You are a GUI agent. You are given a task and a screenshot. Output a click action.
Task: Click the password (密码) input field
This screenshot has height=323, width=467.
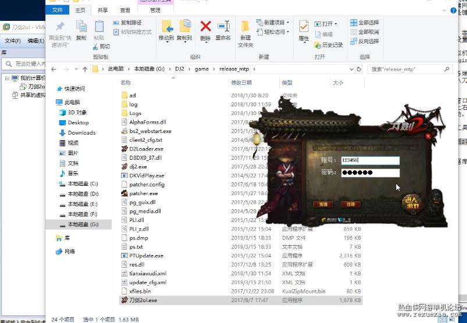(370, 173)
